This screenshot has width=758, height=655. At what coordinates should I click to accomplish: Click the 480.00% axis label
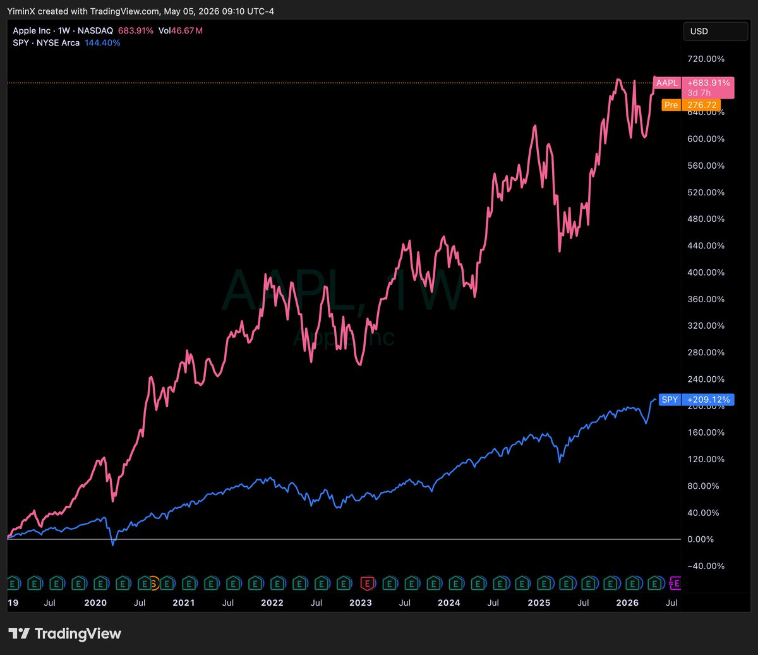(706, 219)
